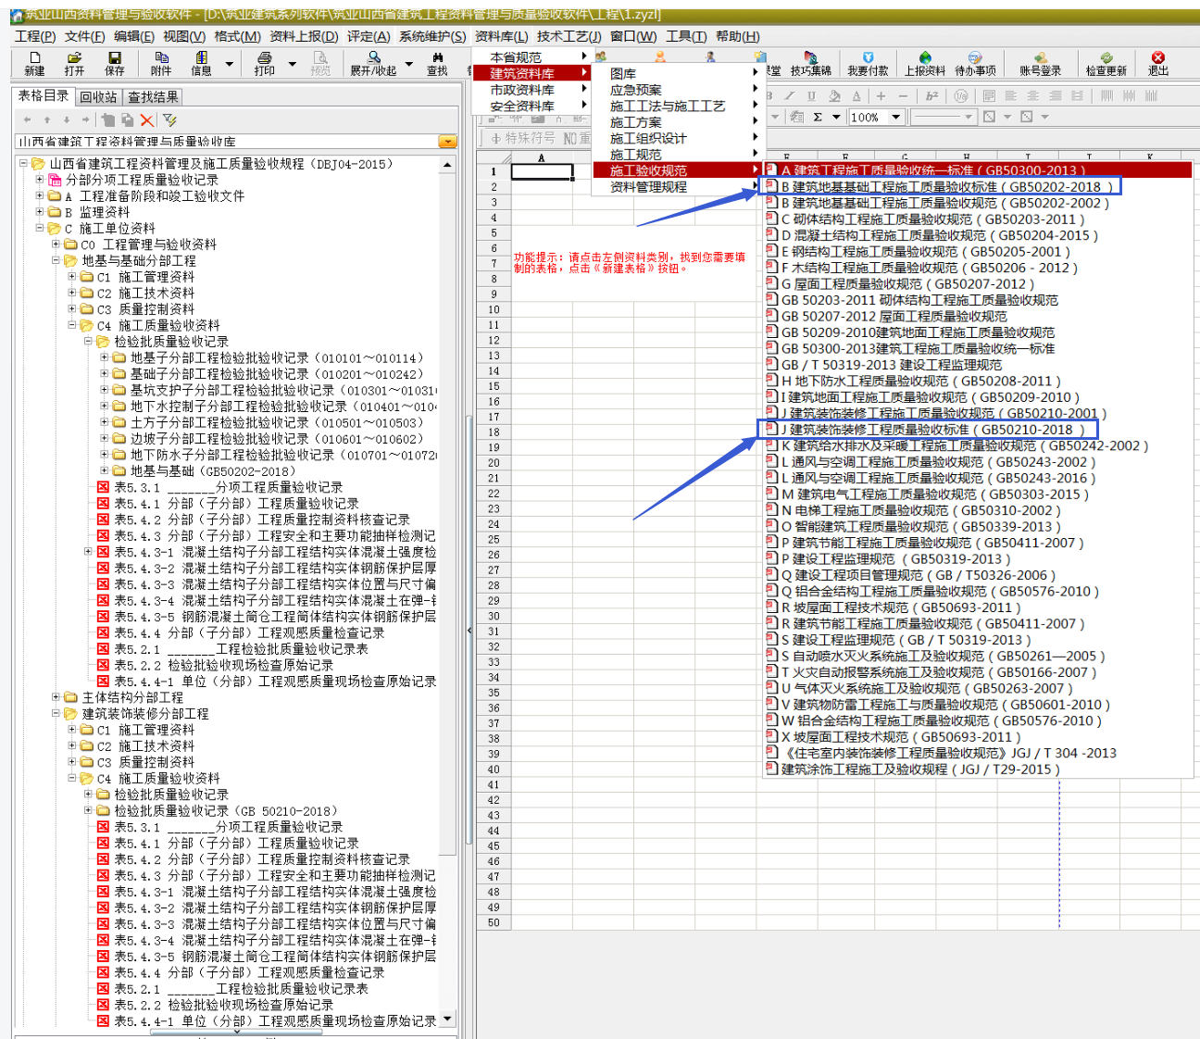Click the 特殊符号 special symbol button
The height and width of the screenshot is (1039, 1200).
(x=523, y=138)
